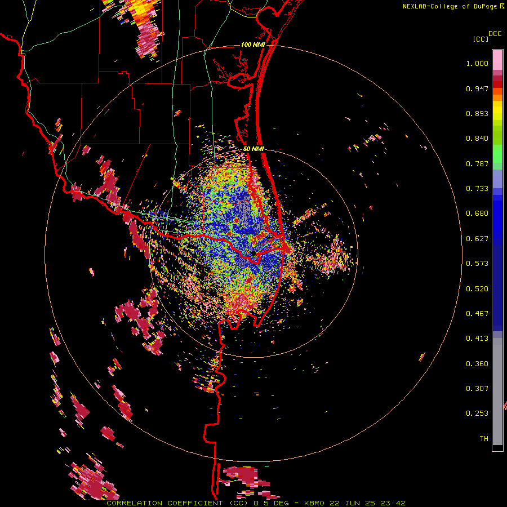The width and height of the screenshot is (507, 507).
Task: Click the TH threshold label
Action: [484, 439]
